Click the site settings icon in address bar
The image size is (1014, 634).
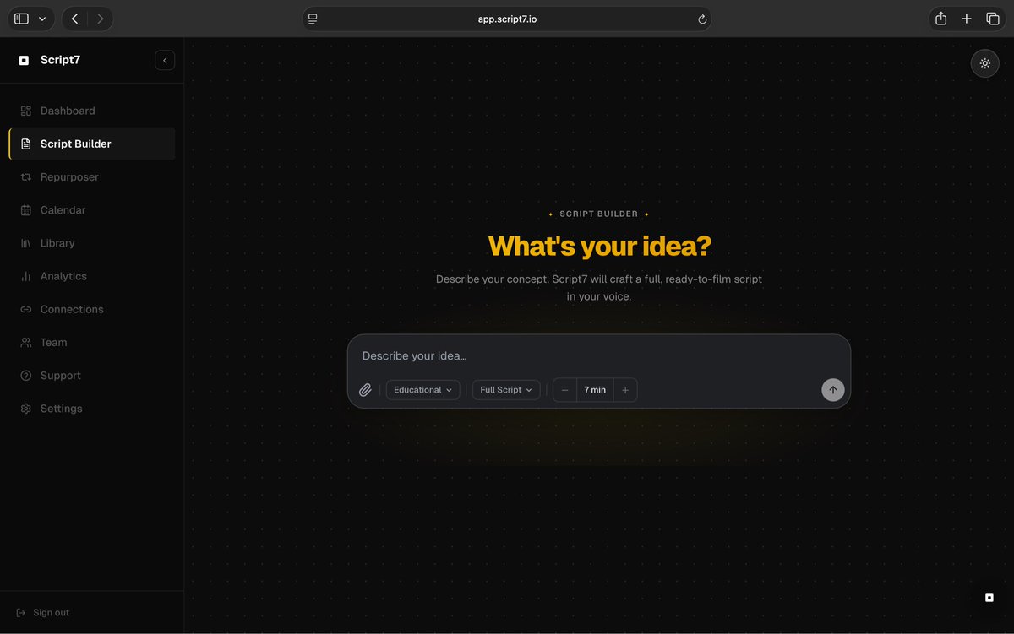coord(313,19)
